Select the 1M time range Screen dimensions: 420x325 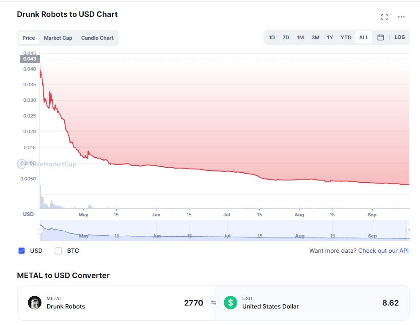300,38
